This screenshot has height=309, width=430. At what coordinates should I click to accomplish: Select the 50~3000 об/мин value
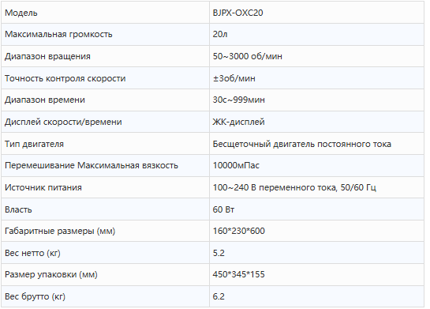tap(248, 56)
